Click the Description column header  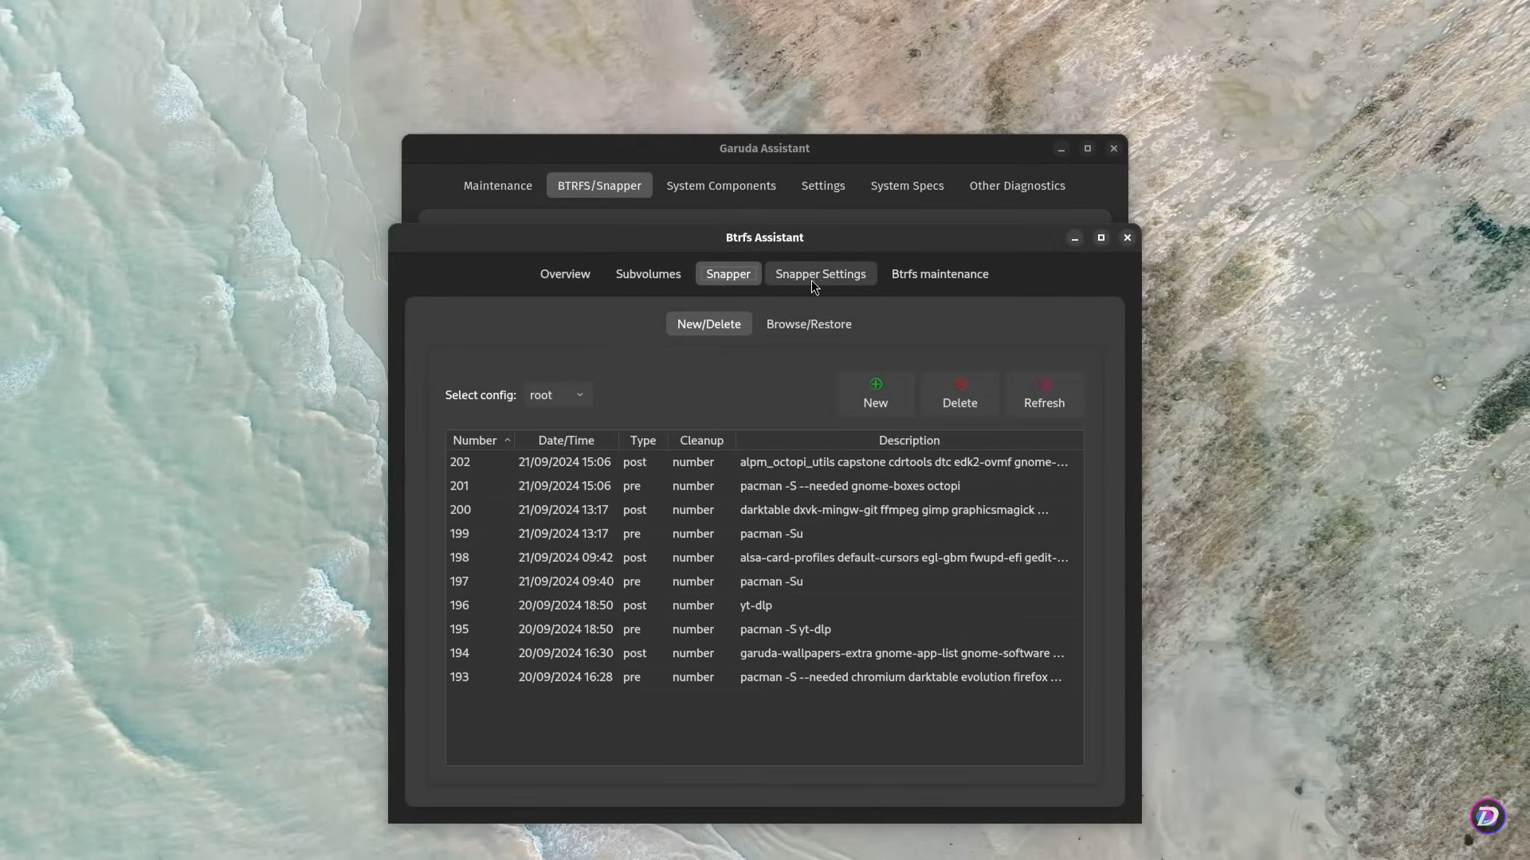(908, 440)
